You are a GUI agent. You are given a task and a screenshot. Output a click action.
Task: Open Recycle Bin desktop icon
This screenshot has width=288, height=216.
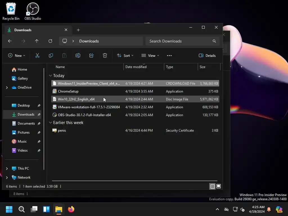pyautogui.click(x=11, y=11)
